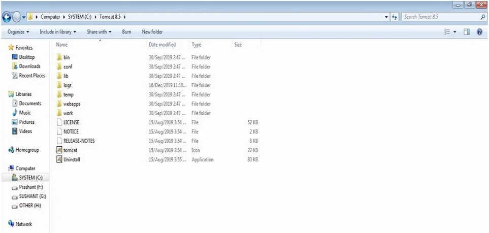Open the recent pages dropdown arrow
489x233 pixels.
[x=24, y=17]
